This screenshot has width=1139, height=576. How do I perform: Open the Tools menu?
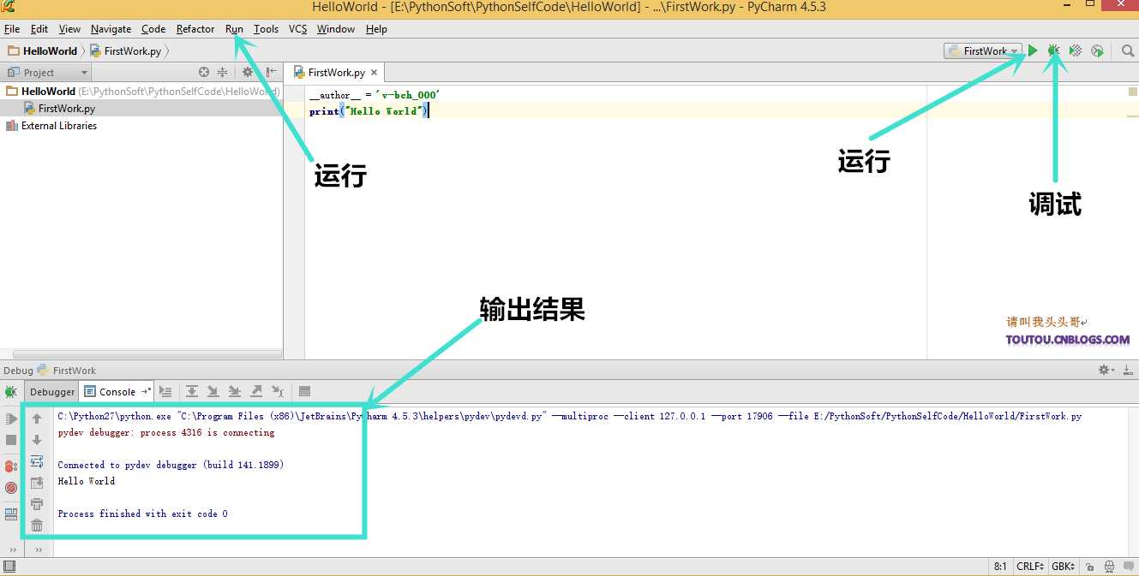click(x=266, y=29)
